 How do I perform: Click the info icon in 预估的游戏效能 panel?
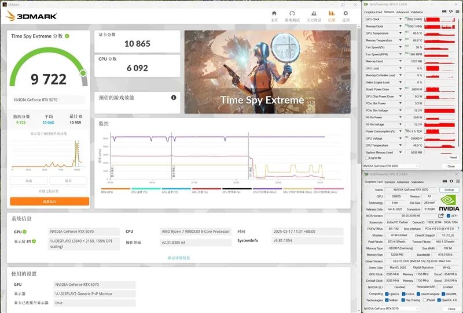point(174,98)
